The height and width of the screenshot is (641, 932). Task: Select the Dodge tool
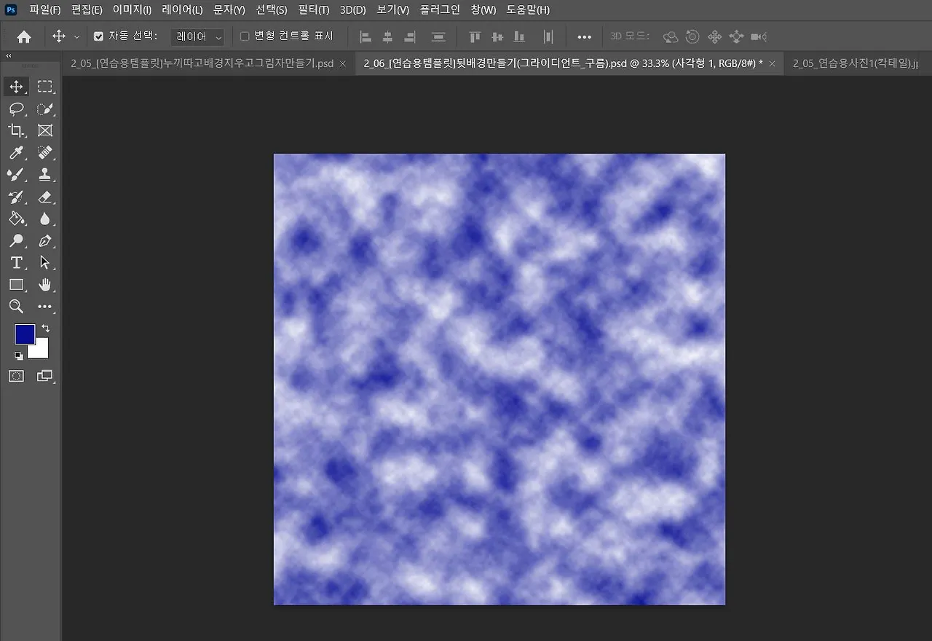coord(16,240)
